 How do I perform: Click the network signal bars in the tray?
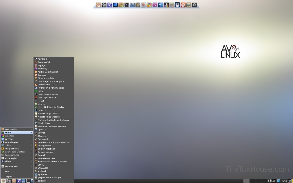[274, 181]
